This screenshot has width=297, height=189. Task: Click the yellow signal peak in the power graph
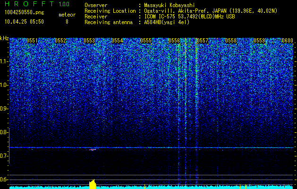click(x=93, y=184)
